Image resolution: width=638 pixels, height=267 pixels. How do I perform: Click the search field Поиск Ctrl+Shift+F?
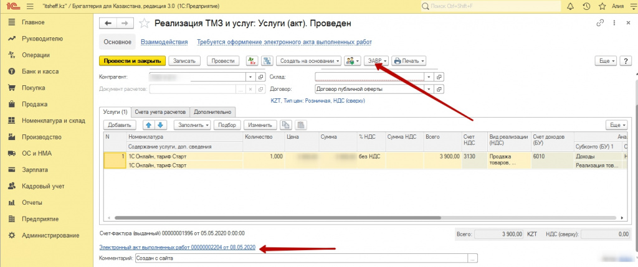coord(491,6)
